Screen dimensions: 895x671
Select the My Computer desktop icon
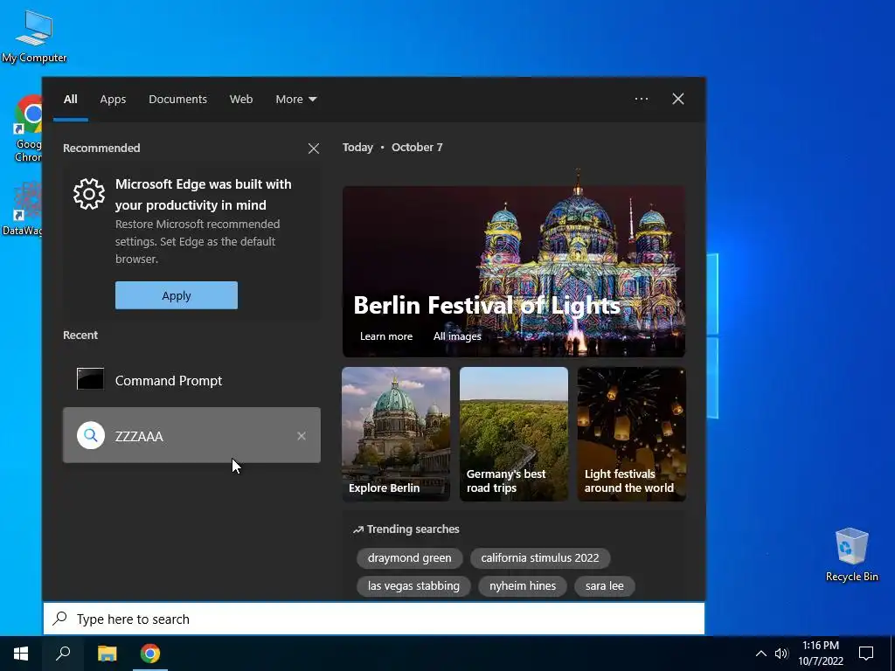tap(34, 36)
